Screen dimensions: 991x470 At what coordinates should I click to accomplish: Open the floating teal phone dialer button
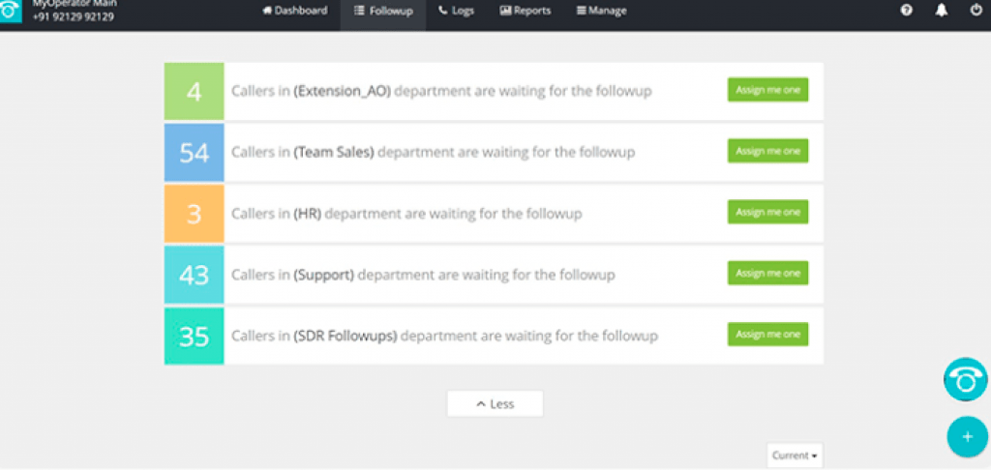966,379
